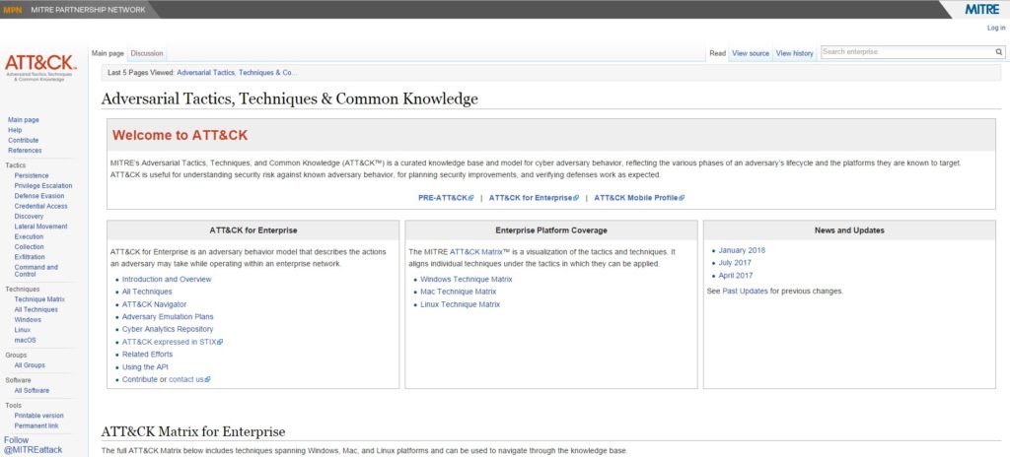The height and width of the screenshot is (457, 1010).
Task: Open Introduction and Overview link
Action: pyautogui.click(x=167, y=280)
